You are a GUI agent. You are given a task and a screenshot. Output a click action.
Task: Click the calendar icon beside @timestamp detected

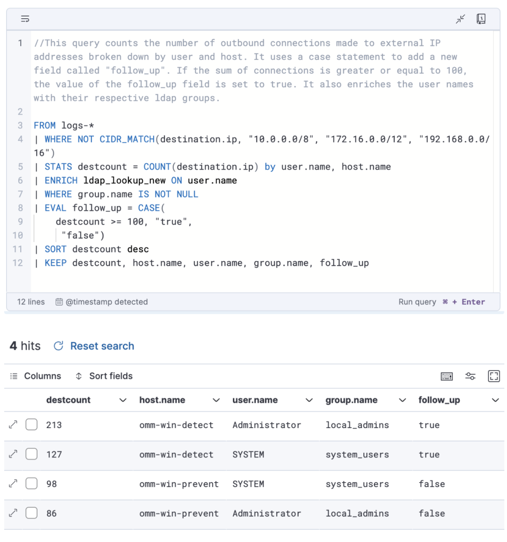59,302
